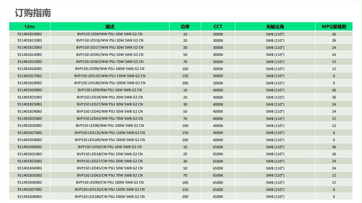The image size is (362, 203).
Task: Click part number 911401828083
Action: pos(30,140)
